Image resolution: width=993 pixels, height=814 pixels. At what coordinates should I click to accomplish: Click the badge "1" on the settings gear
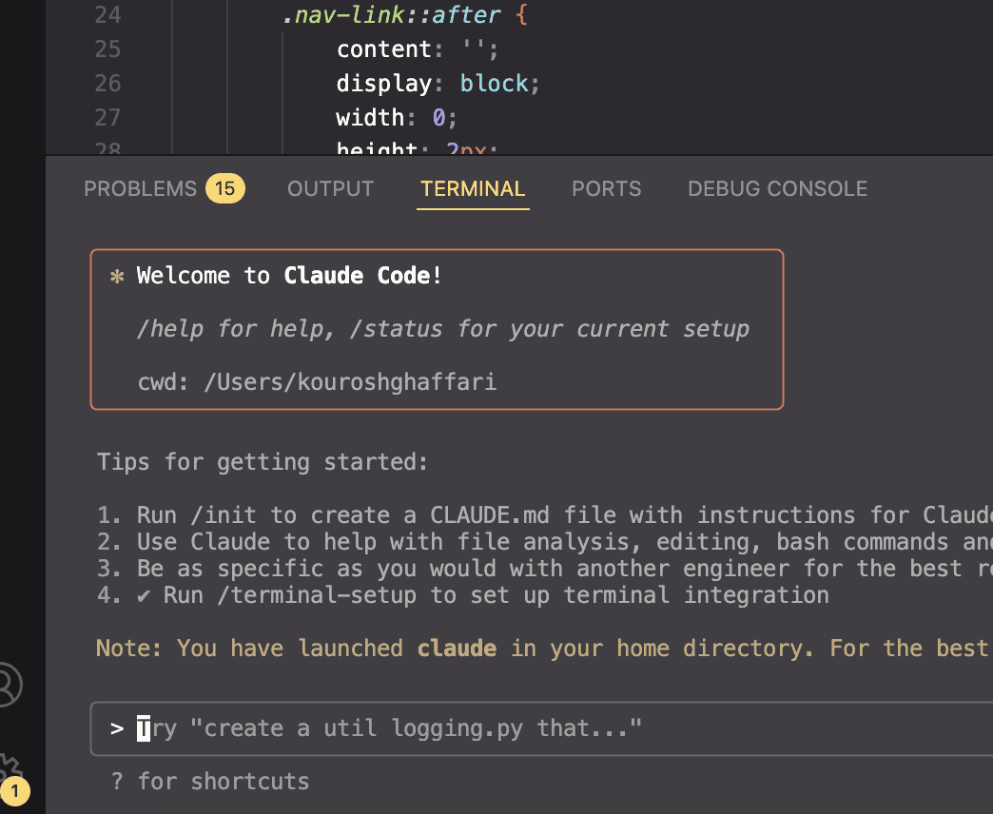pos(16,790)
